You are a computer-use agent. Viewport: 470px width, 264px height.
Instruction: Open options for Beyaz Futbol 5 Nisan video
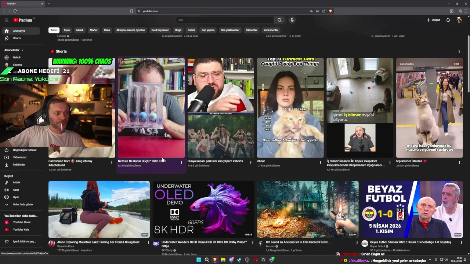pyautogui.click(x=461, y=242)
